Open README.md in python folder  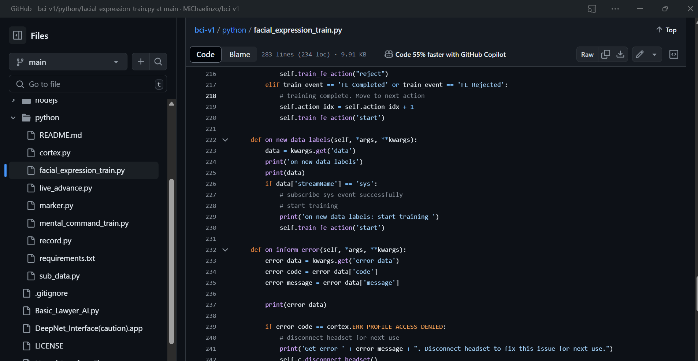click(60, 135)
